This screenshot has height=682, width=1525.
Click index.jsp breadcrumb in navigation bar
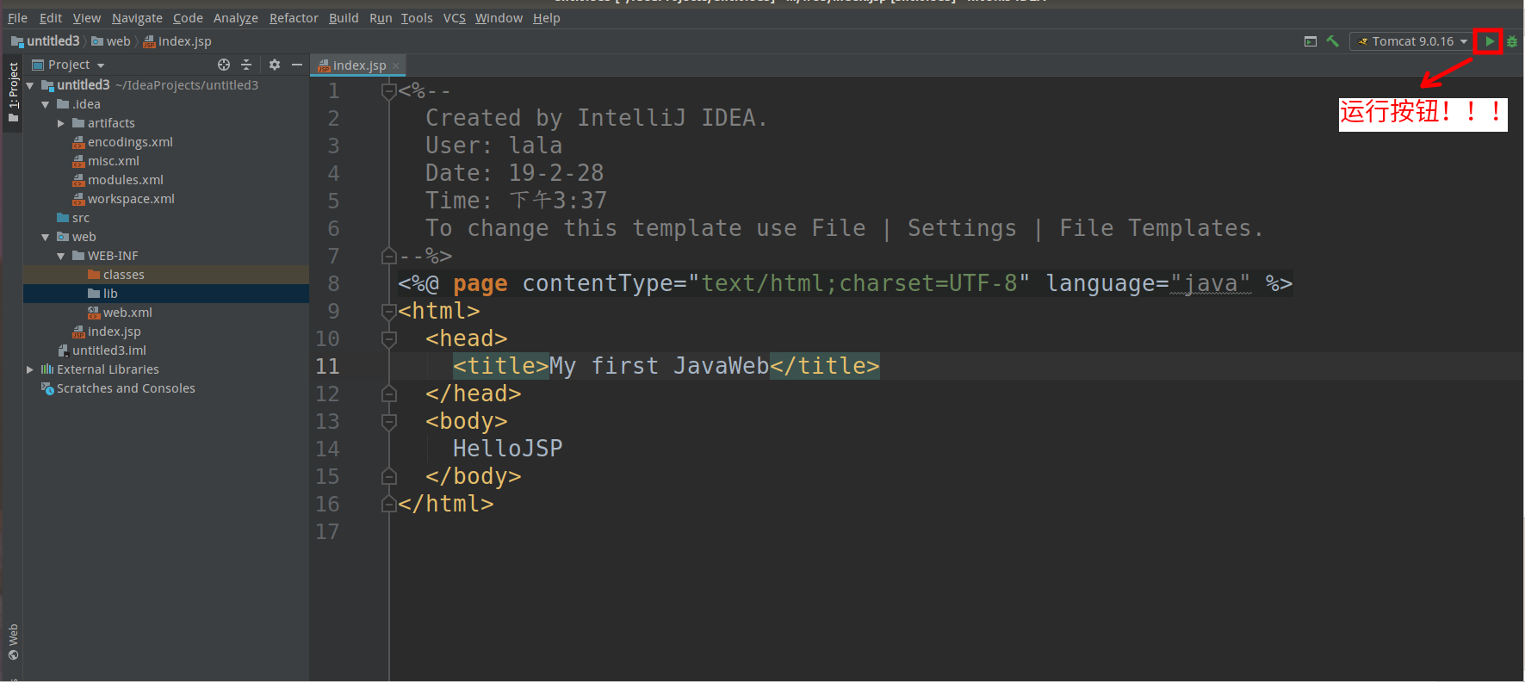pos(177,41)
